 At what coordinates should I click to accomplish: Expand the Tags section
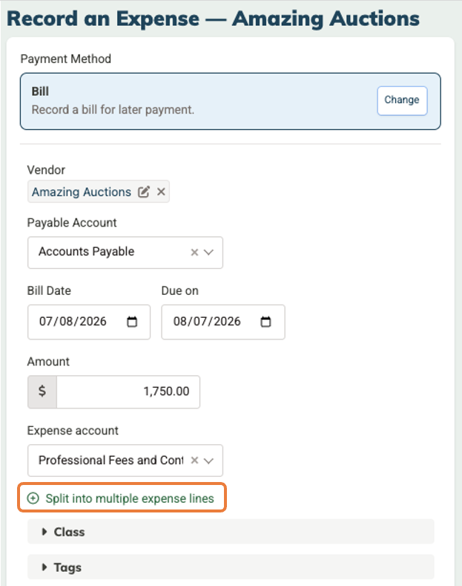231,567
